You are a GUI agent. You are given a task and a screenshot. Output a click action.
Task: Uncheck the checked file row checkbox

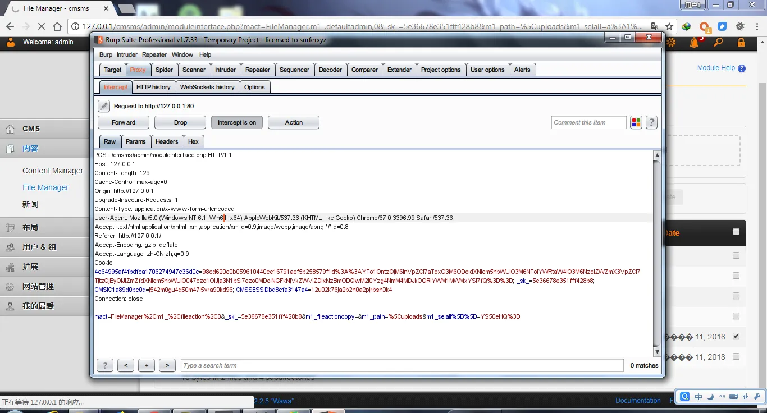tap(736, 337)
